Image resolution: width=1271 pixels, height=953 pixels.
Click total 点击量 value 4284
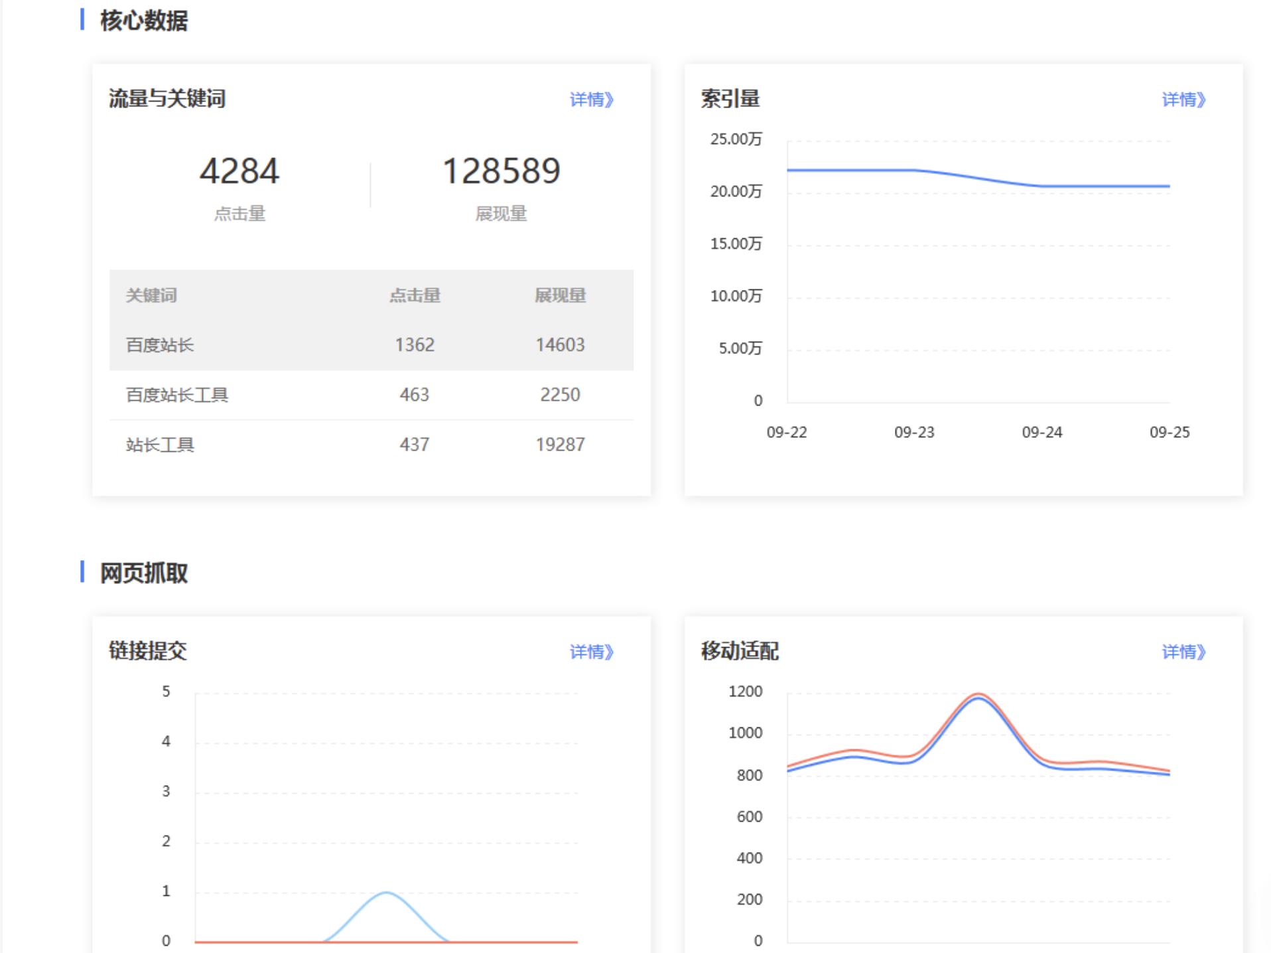(239, 171)
